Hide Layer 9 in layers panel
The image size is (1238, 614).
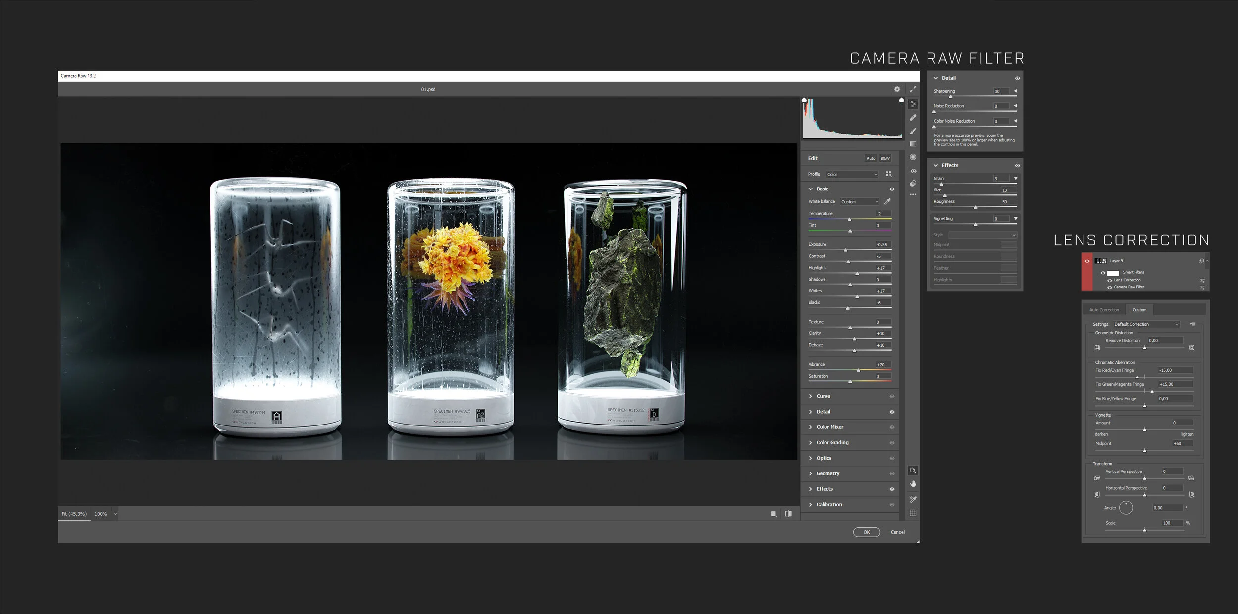pyautogui.click(x=1087, y=261)
